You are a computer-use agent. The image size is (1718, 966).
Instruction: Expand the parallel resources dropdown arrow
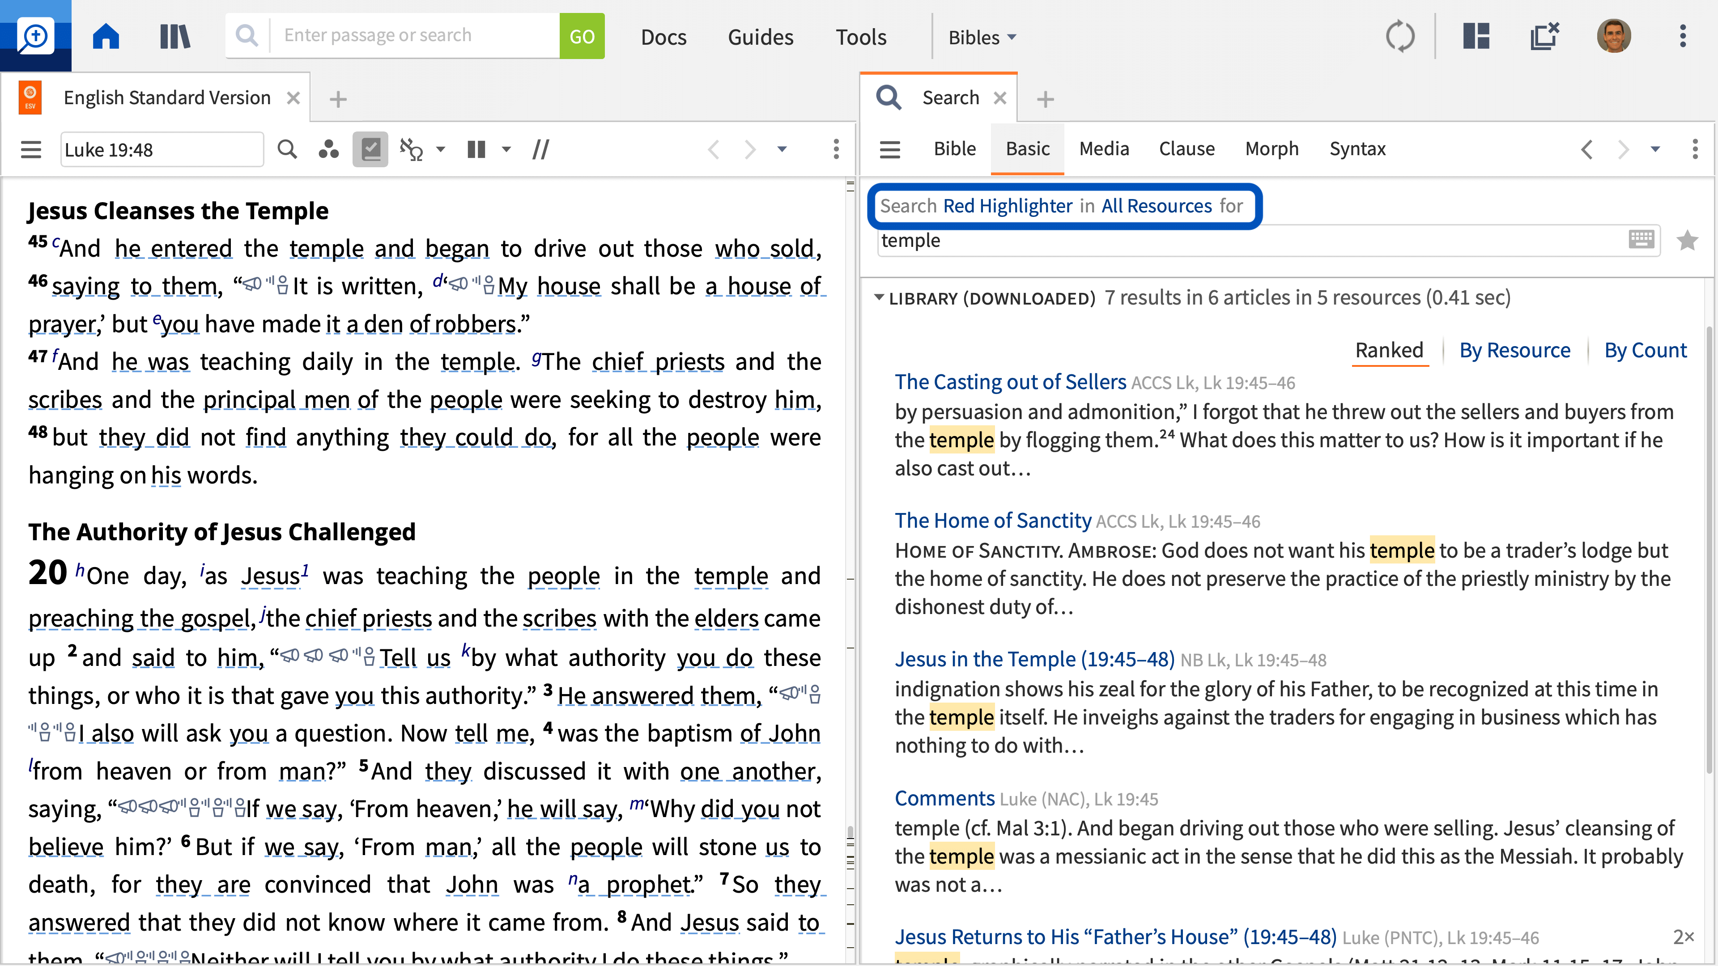506,149
